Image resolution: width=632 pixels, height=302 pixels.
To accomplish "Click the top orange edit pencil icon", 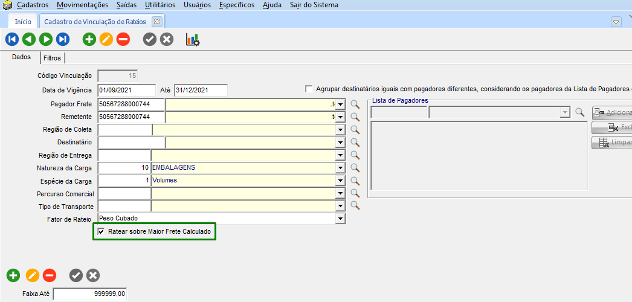I will [x=106, y=40].
